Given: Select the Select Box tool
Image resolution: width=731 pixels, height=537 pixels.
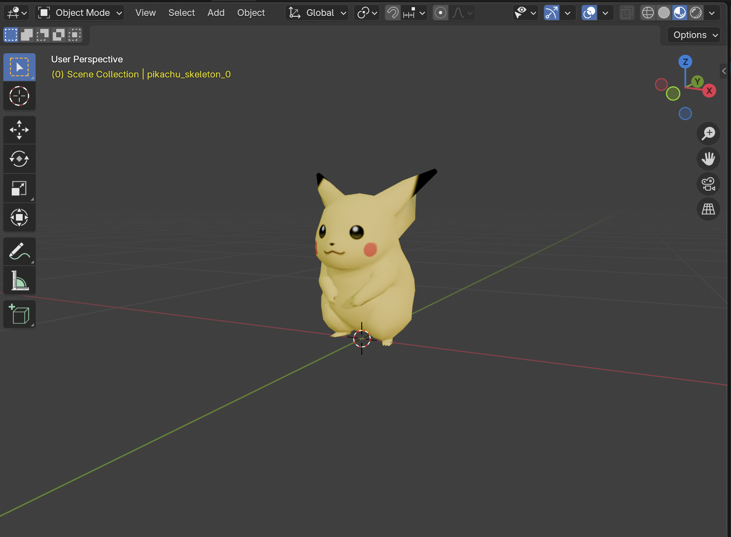Looking at the screenshot, I should [x=19, y=67].
